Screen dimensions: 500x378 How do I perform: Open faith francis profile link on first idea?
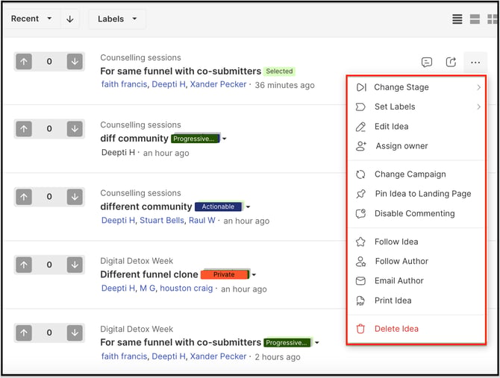click(124, 84)
